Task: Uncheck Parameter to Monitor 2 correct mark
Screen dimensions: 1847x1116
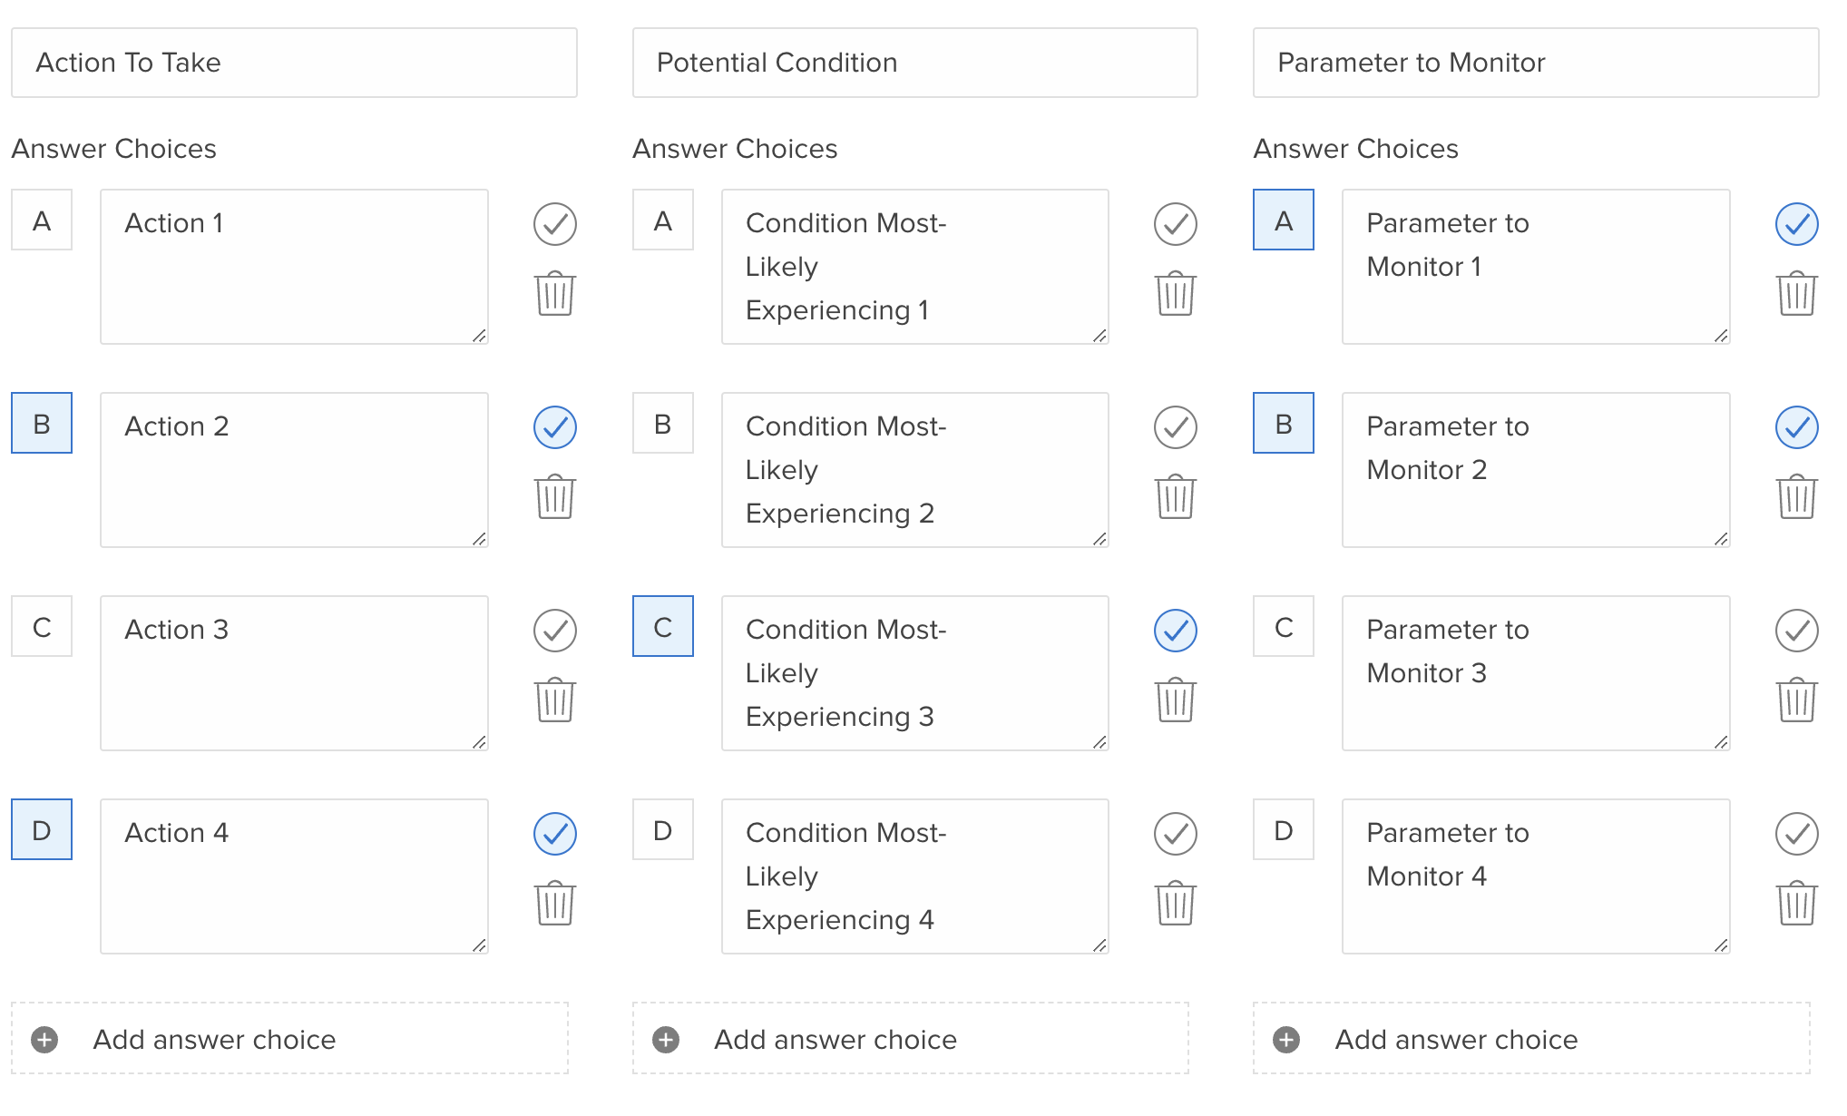Action: click(x=1797, y=427)
